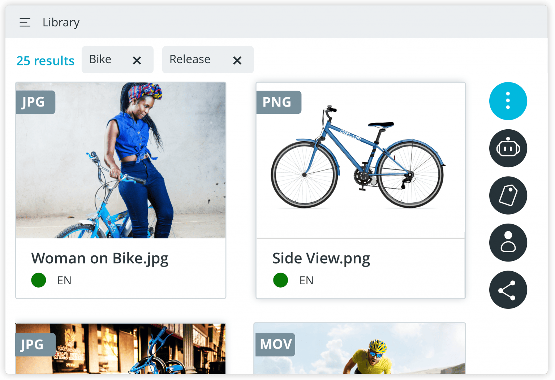Click the green availability dot on Side View.png

point(280,280)
